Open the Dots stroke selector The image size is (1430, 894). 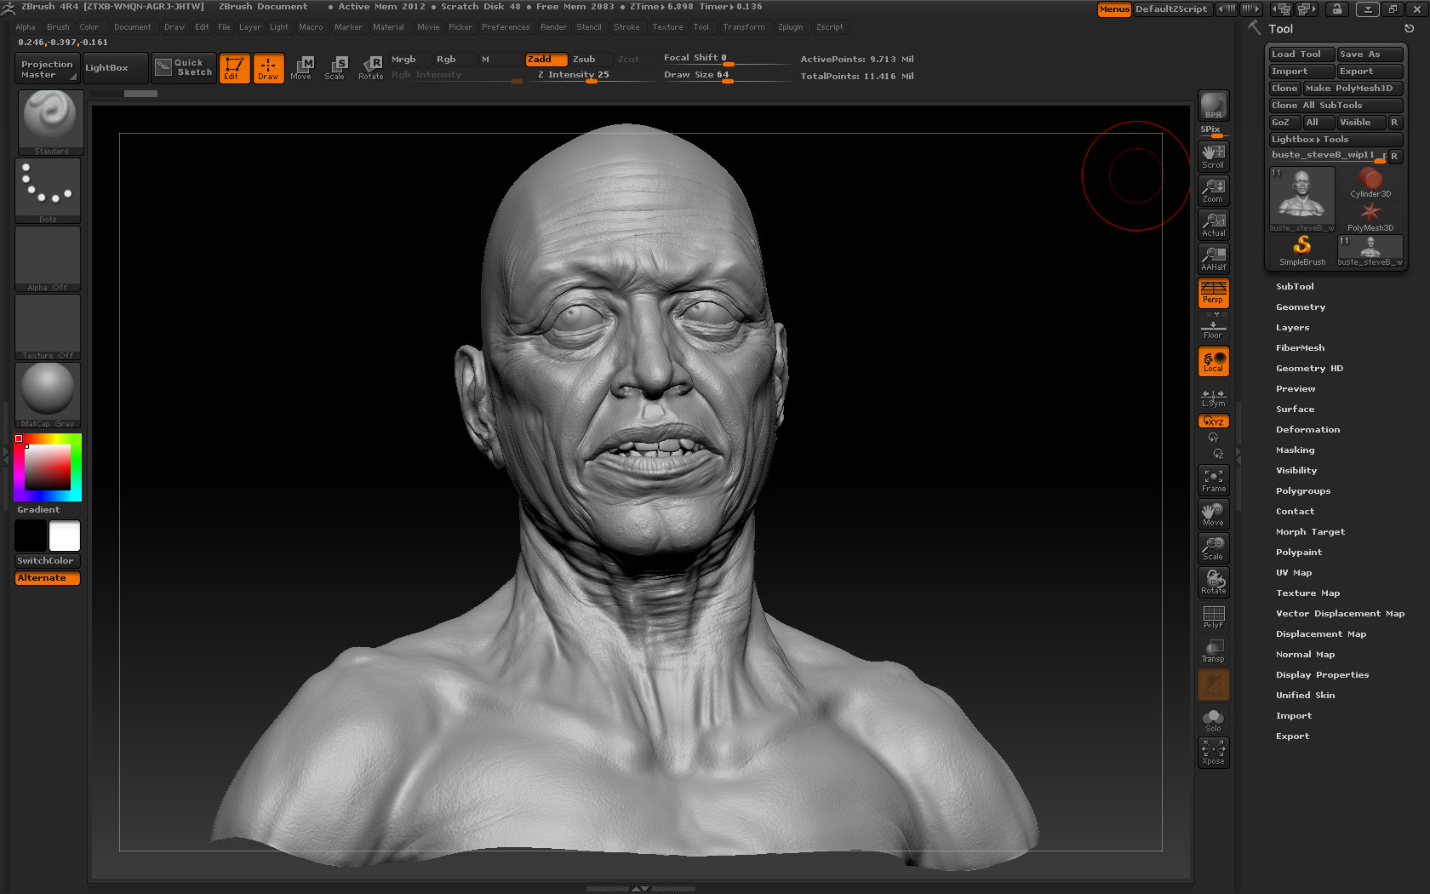(48, 190)
